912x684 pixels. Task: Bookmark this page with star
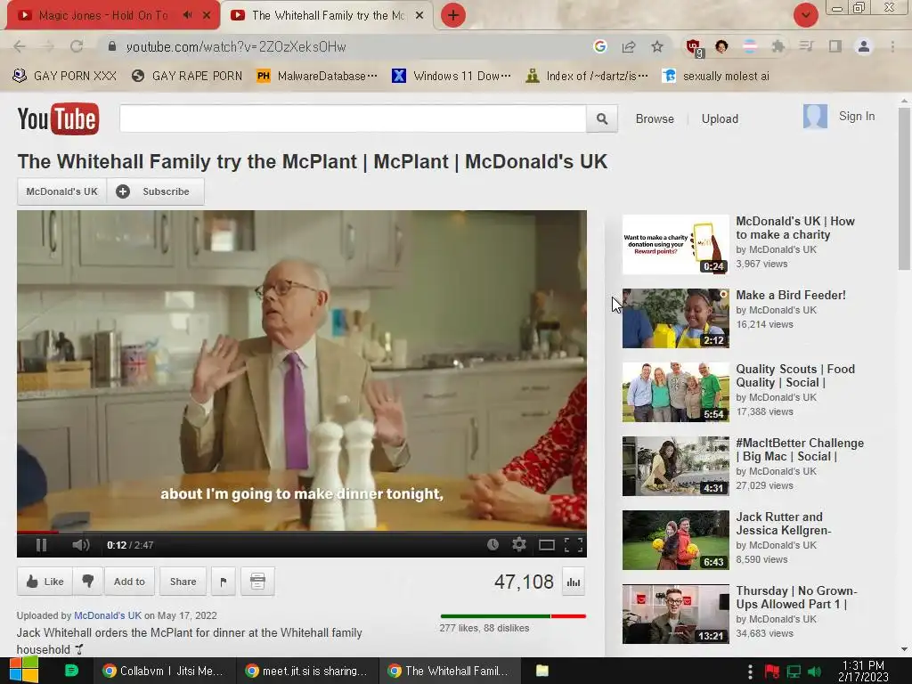[657, 46]
